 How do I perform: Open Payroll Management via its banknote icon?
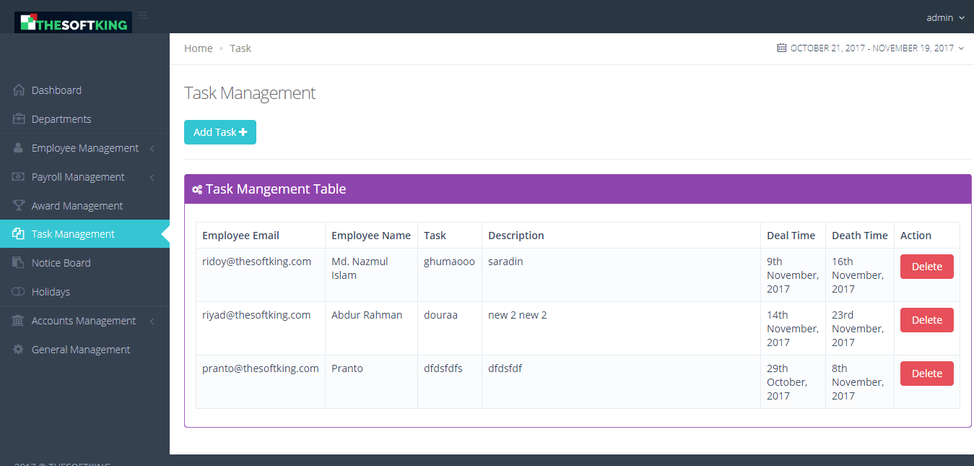tap(17, 176)
